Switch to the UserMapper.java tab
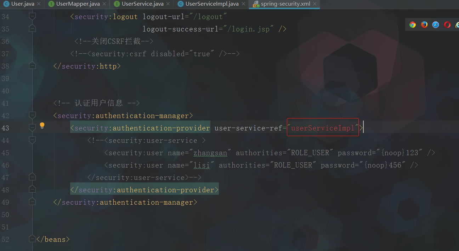The height and width of the screenshot is (251, 459). pyautogui.click(x=78, y=4)
